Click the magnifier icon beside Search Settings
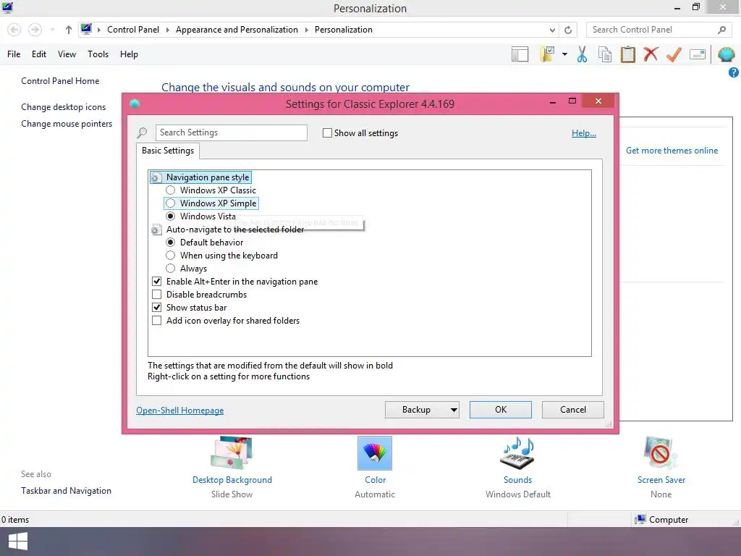This screenshot has width=741, height=556. click(x=143, y=133)
